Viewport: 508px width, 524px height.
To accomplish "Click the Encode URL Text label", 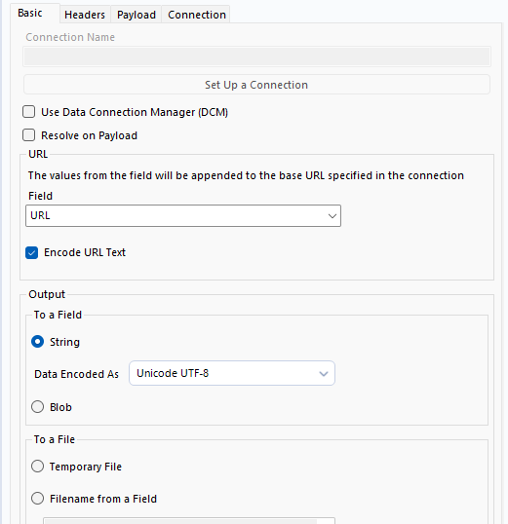I will 85,252.
